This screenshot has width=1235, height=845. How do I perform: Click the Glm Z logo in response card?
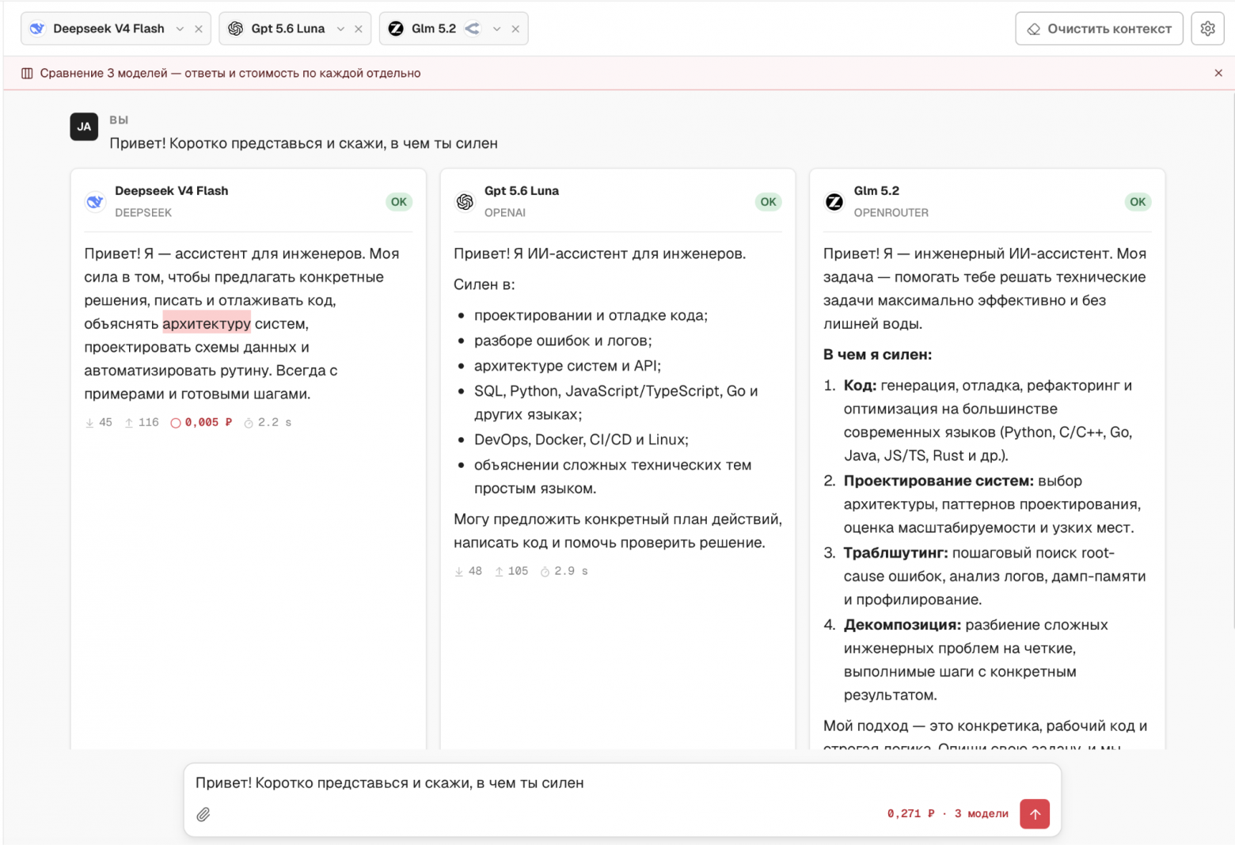click(x=834, y=202)
